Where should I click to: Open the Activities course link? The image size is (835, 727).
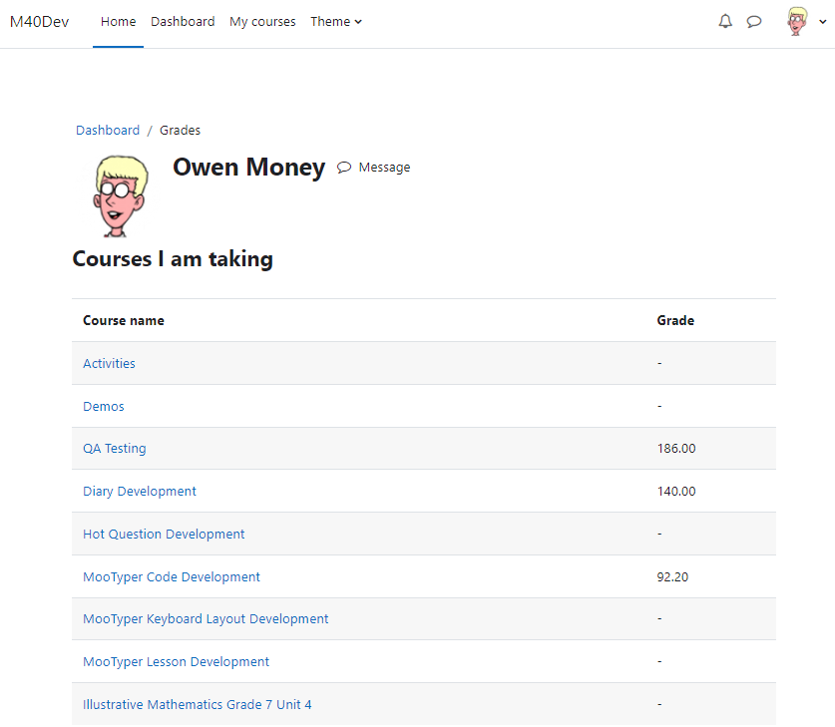[109, 363]
